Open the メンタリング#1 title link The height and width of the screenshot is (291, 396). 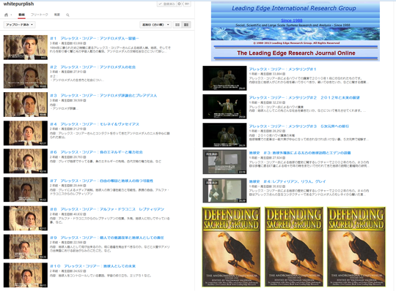tap(282, 69)
